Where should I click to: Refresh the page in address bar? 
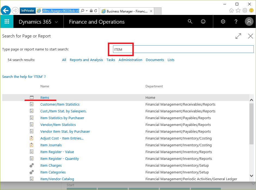(96, 11)
